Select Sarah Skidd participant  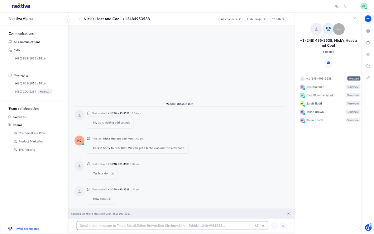coord(314,104)
